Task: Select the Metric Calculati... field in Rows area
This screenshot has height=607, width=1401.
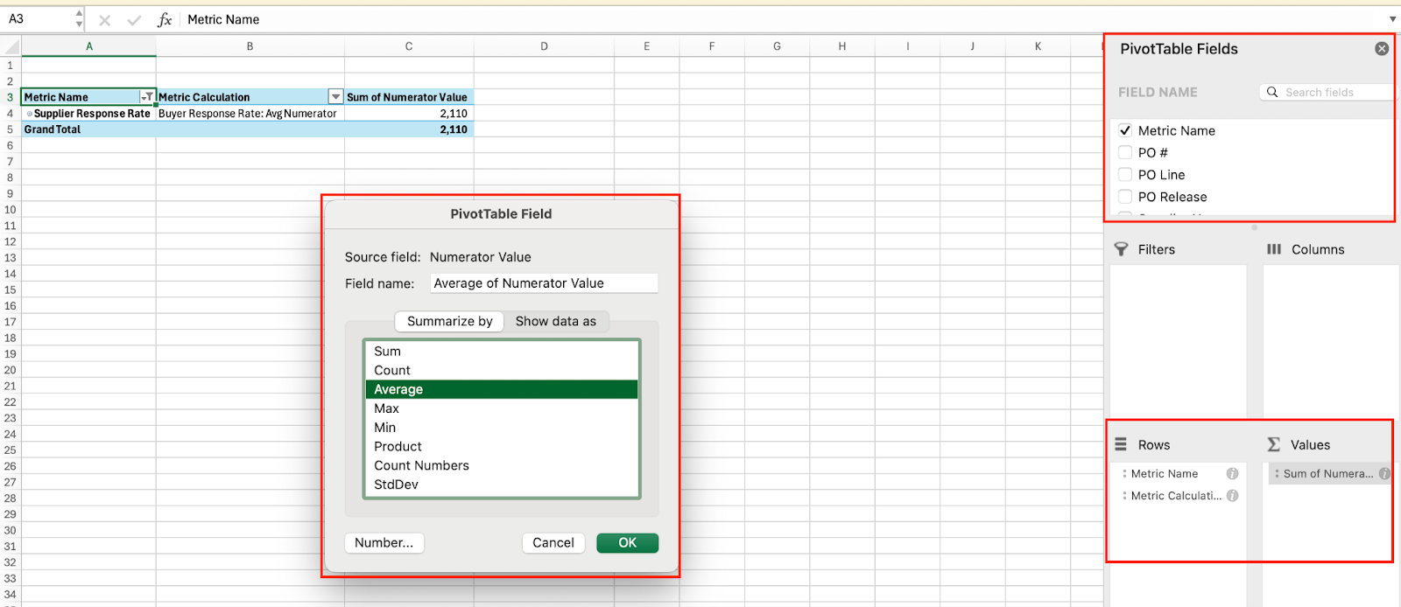Action: click(1180, 496)
